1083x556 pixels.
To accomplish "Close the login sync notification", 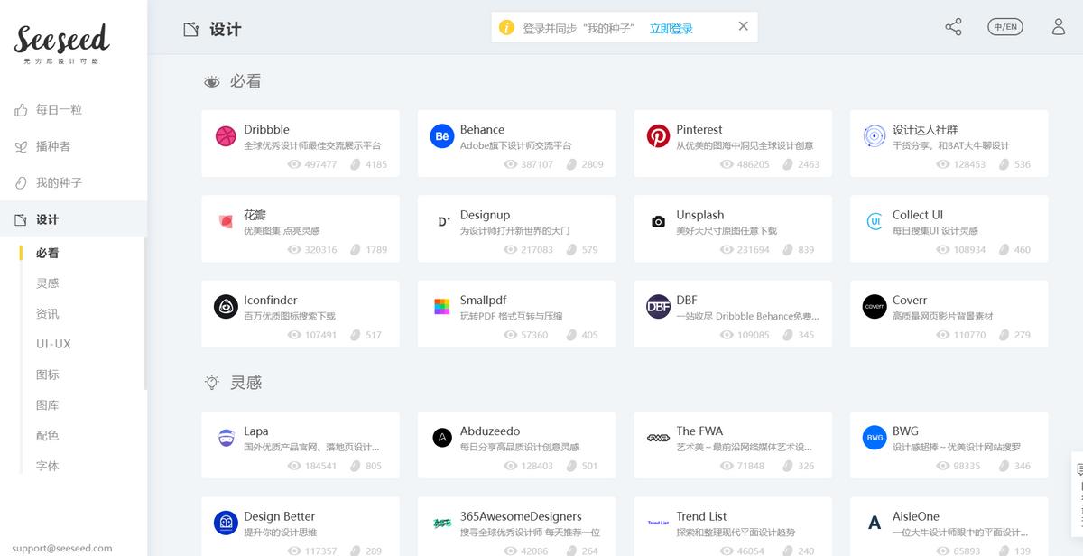I will point(743,26).
